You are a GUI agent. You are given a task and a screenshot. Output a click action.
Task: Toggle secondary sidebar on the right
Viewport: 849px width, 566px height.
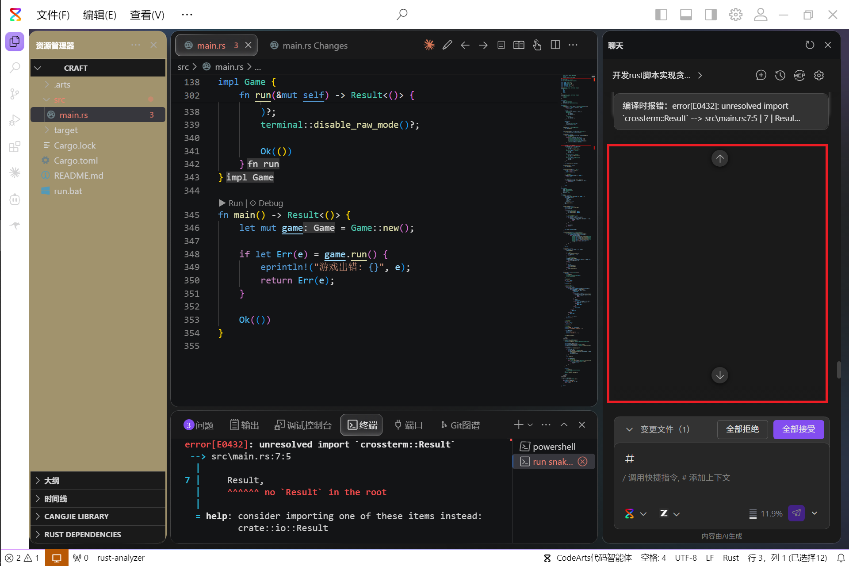coord(711,15)
